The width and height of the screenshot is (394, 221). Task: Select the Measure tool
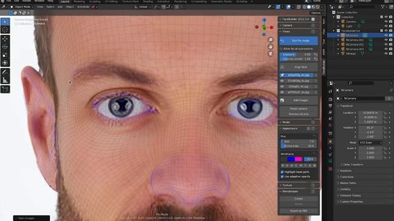[x=5, y=80]
